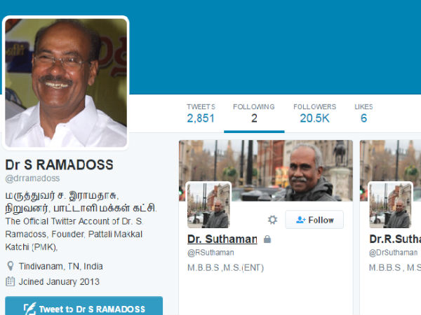This screenshot has height=315, width=421.
Task: Click the Tweet to Dr S RAMADOSS button
Action: coord(83,306)
